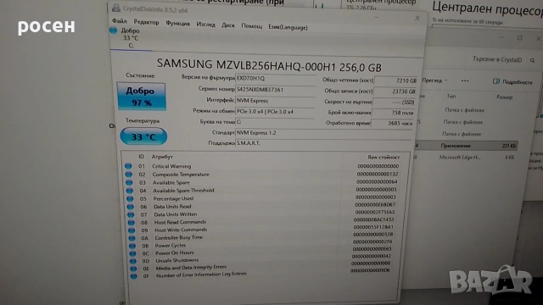Screen dimensions: 543x305
Task: Click the CrystalDiskInfo title bar icon
Action: (x=116, y=8)
